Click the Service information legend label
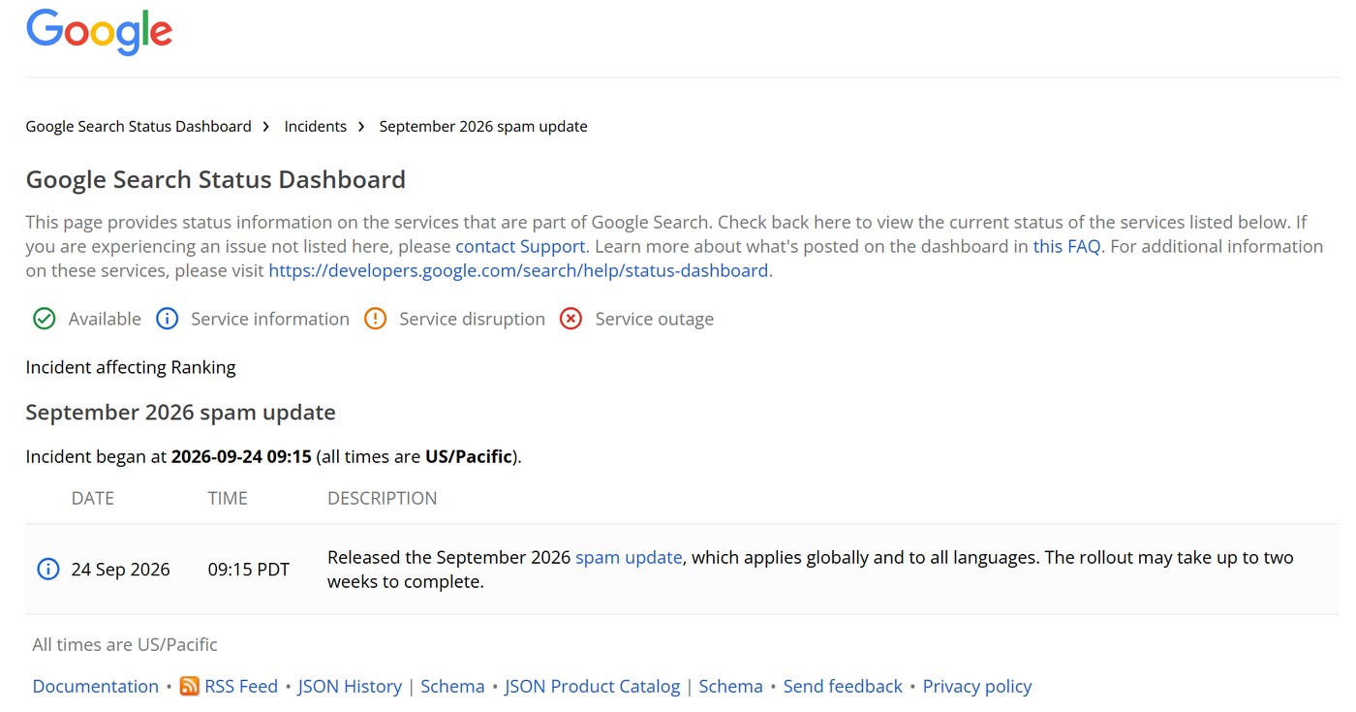This screenshot has width=1356, height=712. click(x=270, y=319)
